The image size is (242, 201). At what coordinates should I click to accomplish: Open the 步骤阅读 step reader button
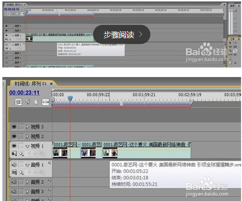coord(122,34)
